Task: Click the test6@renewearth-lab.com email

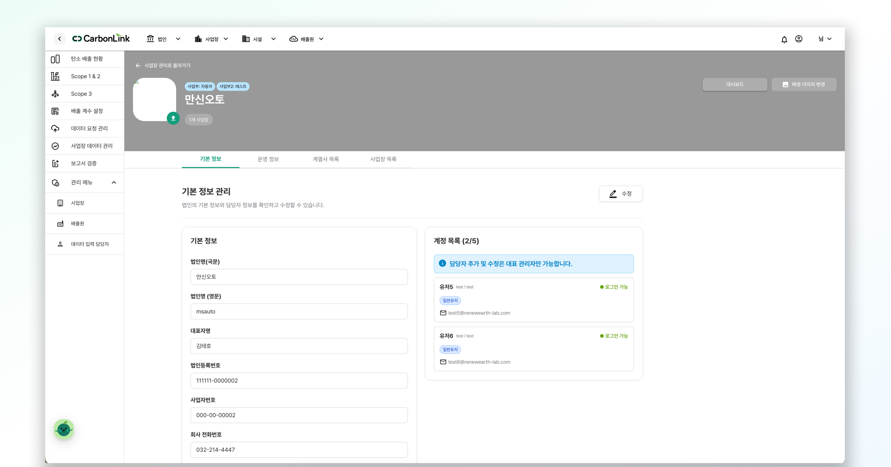Action: [479, 362]
